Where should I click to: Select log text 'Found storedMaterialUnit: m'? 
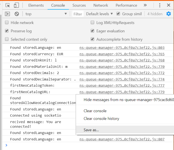[x=39, y=67]
